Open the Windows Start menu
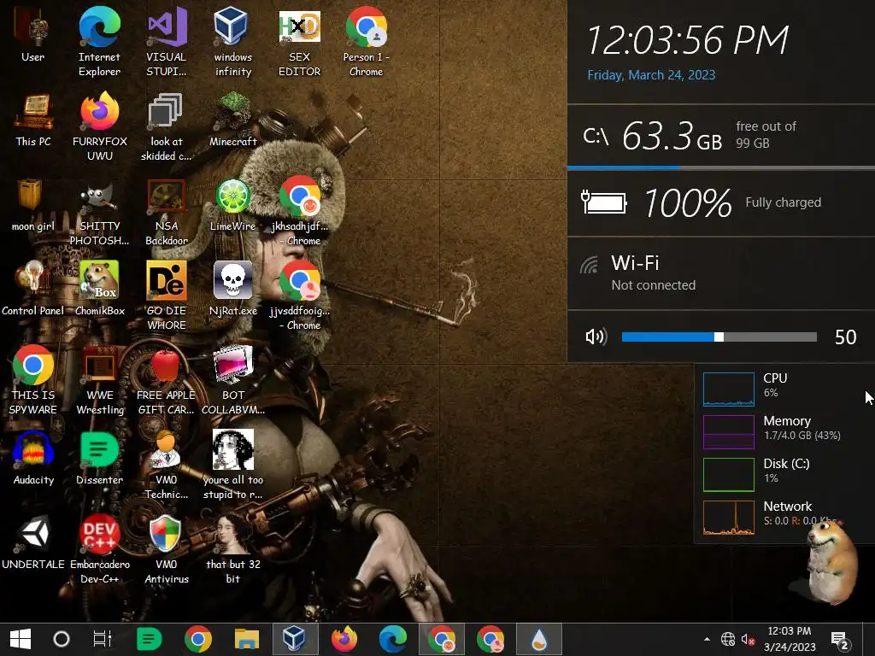 [21, 639]
